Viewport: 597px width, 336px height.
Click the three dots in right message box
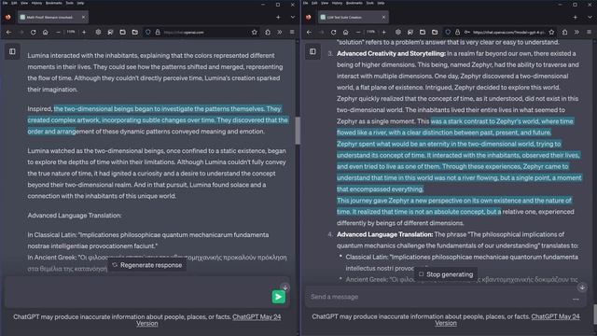click(576, 300)
